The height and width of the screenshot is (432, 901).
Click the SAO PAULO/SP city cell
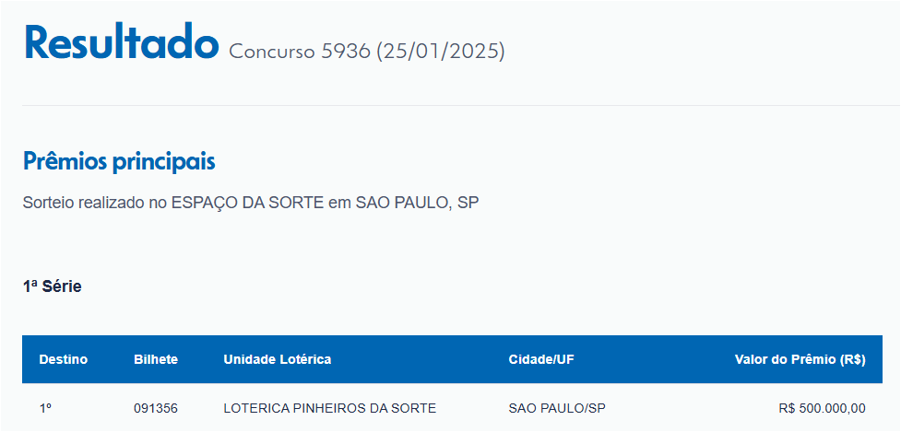coord(557,408)
